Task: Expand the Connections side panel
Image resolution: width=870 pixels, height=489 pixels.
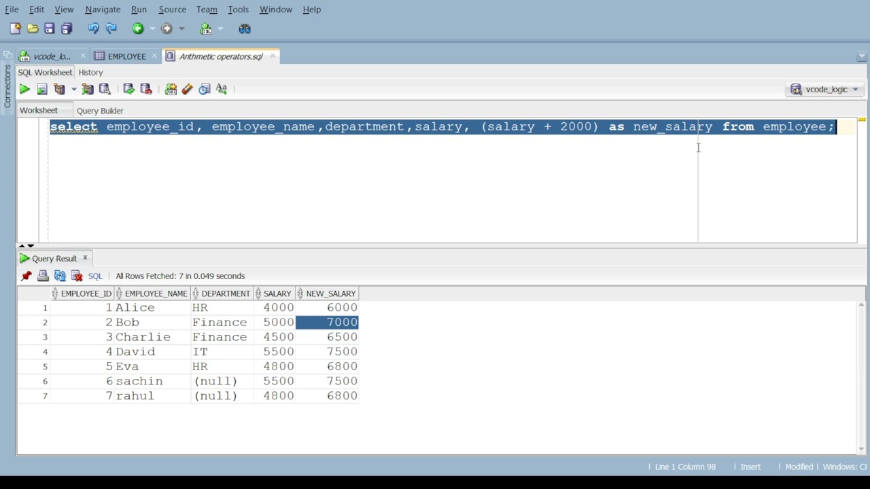Action: (7, 86)
